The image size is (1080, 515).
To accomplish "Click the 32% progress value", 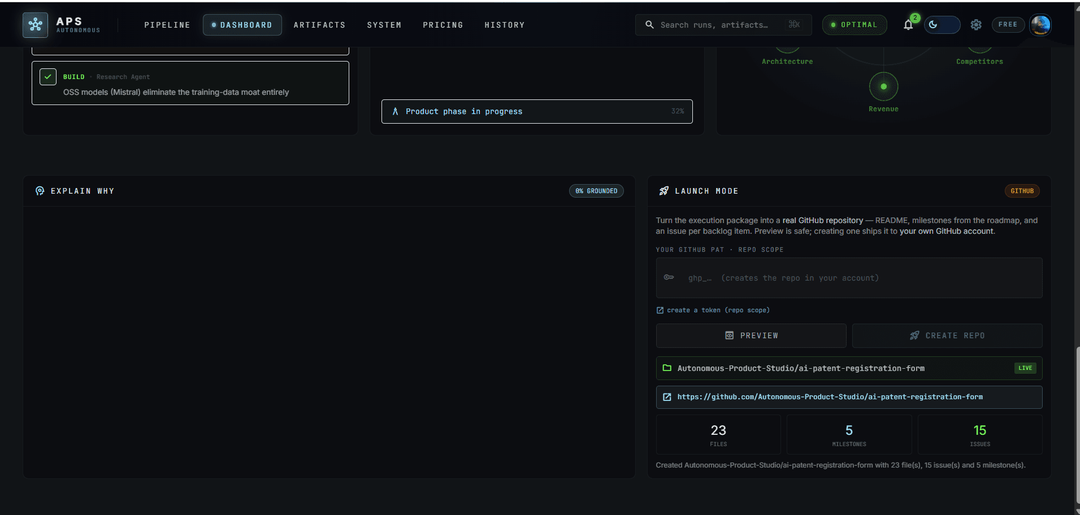I will point(678,111).
